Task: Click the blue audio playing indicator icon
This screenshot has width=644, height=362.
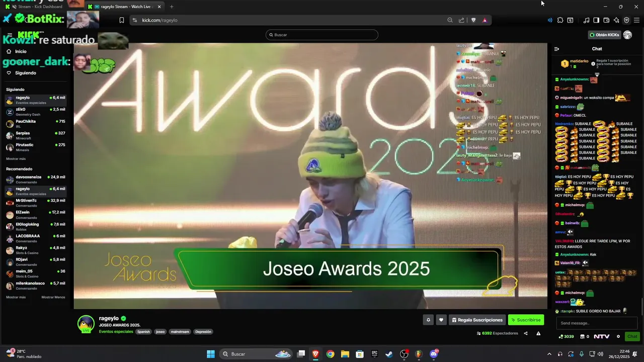Action: pos(549,20)
